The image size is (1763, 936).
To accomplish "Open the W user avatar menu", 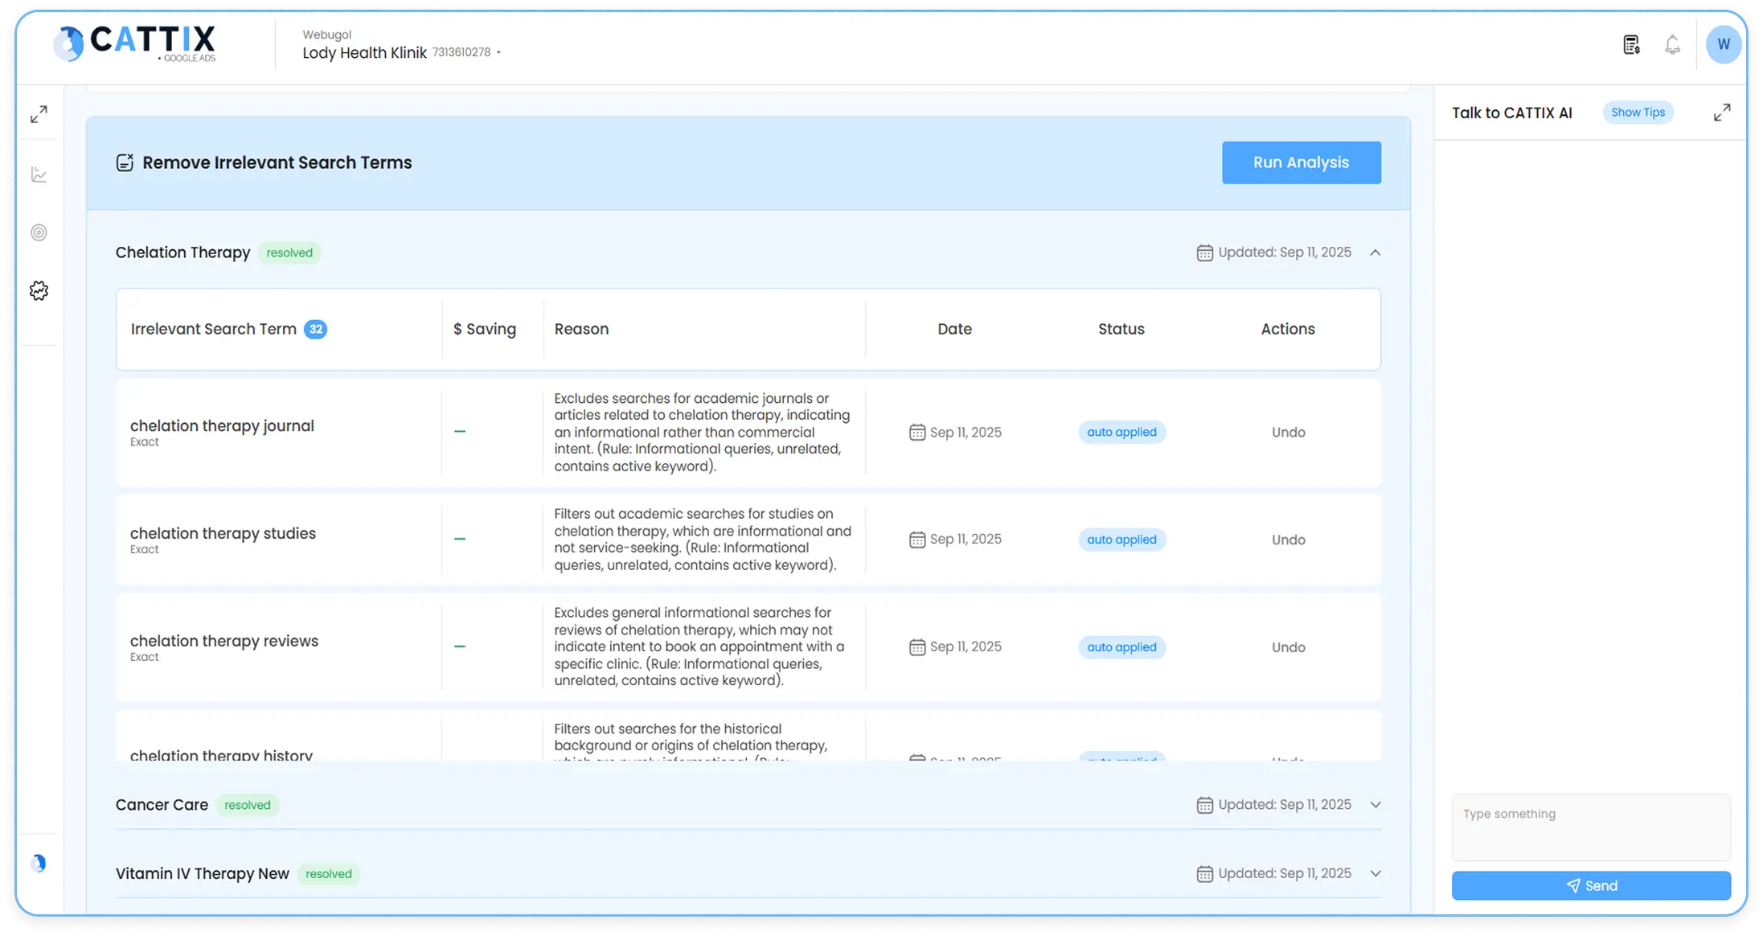I will click(1723, 44).
